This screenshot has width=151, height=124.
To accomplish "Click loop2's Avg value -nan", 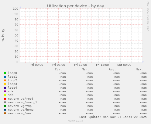I will coord(116,80).
